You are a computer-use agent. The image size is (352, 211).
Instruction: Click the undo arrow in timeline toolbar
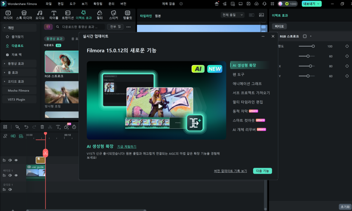click(26, 127)
